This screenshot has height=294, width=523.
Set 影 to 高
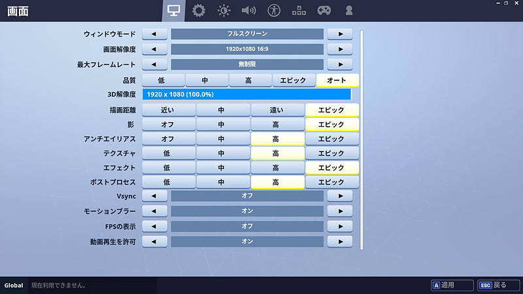pos(277,124)
